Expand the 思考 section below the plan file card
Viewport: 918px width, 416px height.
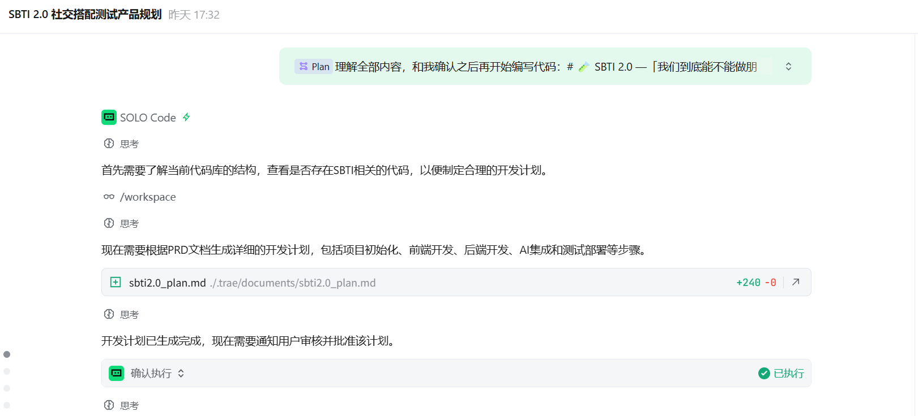(x=121, y=314)
